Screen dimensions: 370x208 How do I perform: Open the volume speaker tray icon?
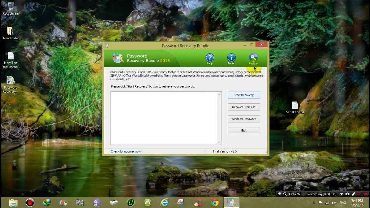(334, 203)
